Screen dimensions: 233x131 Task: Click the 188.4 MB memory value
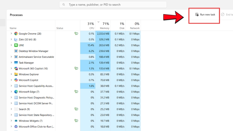click(x=104, y=57)
